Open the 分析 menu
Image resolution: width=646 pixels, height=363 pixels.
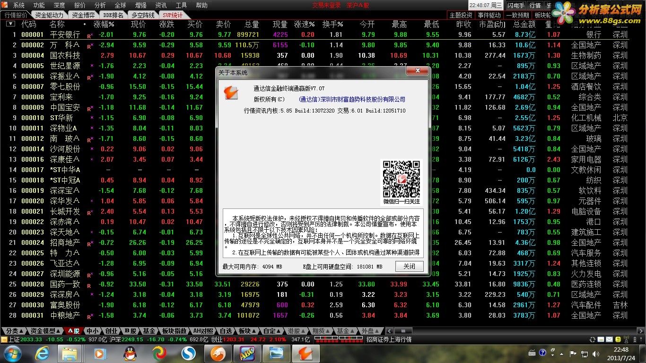100,5
